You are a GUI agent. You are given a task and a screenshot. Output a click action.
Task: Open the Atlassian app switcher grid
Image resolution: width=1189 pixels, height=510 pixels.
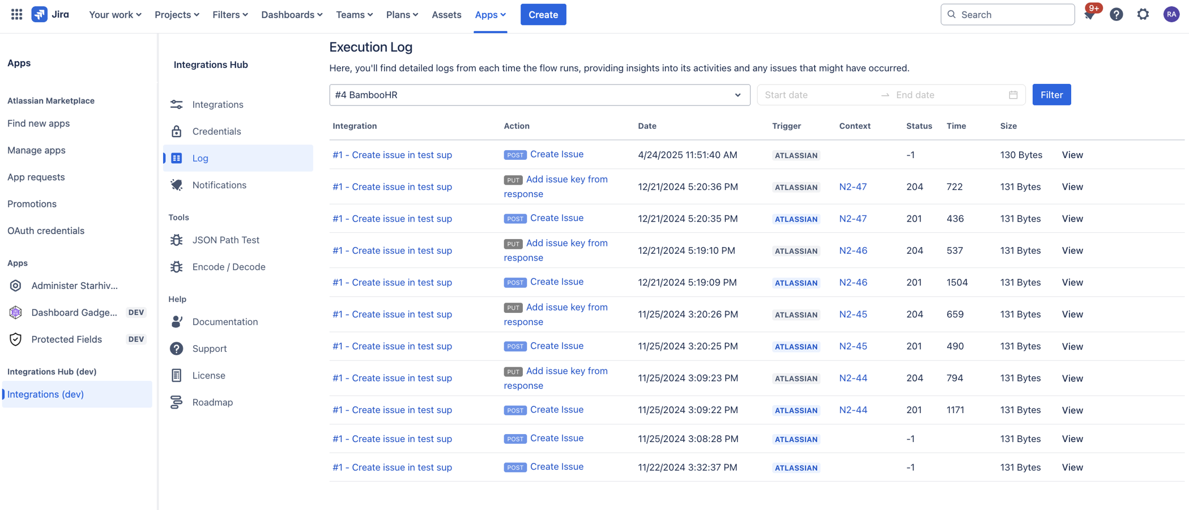tap(16, 14)
